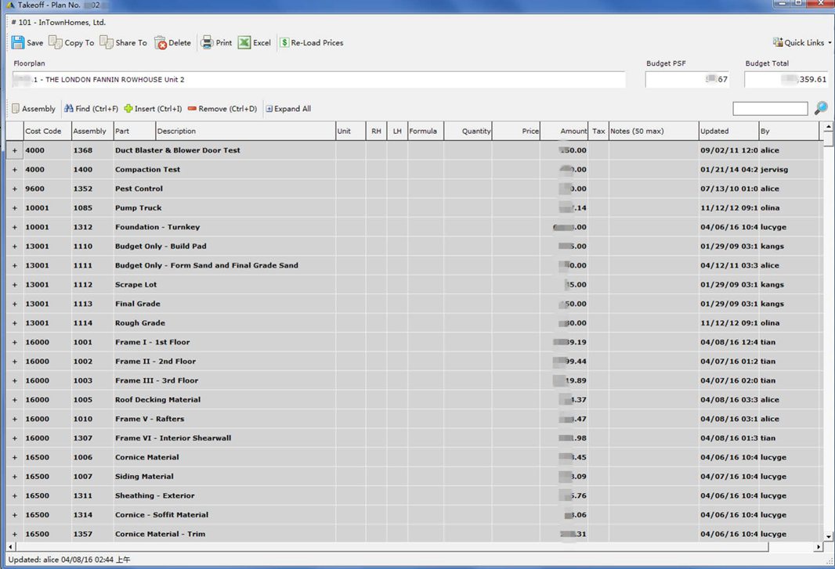The height and width of the screenshot is (569, 835).
Task: Expand the Roof Decking Material row
Action: pyautogui.click(x=14, y=400)
